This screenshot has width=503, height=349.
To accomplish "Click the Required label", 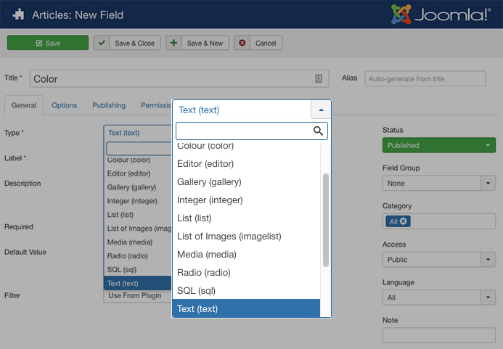I will [x=19, y=227].
